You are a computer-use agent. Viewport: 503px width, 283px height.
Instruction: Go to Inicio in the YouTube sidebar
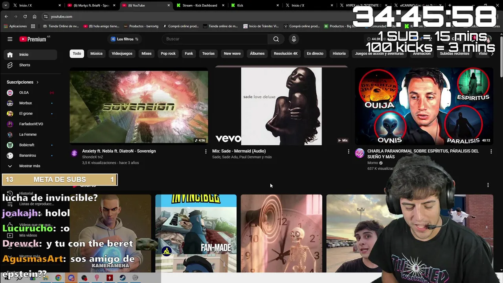(x=31, y=55)
